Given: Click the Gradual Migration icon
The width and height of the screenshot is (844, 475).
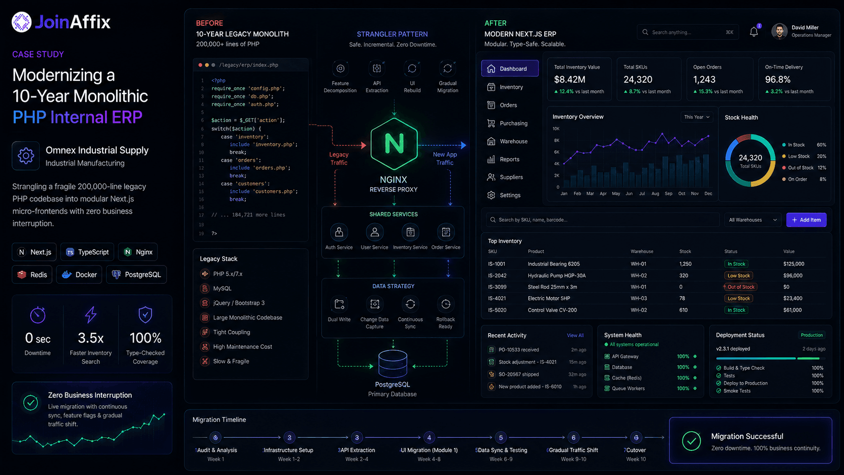Looking at the screenshot, I should pos(448,69).
